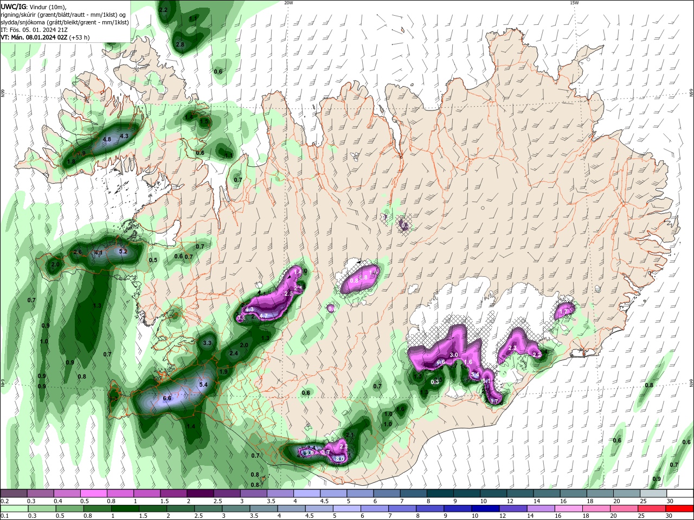
Task: Click the 8.0 snowfall value on the south coast
Action: click(x=340, y=459)
